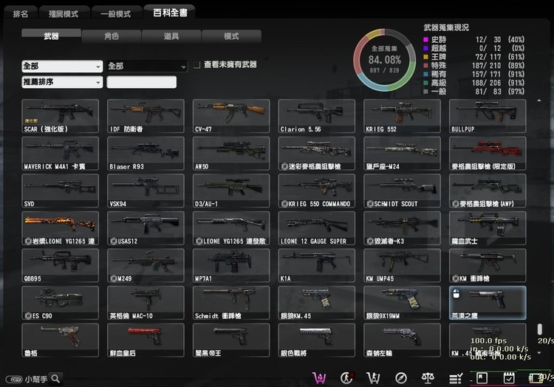Viewport: 554px width, 387px height.
Task: Select the KRIEG 550 COMMANDO card
Action: 317,191
